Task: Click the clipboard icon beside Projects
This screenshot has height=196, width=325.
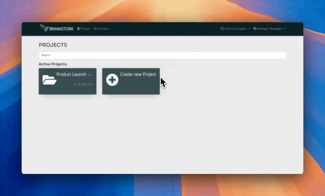Action: click(x=78, y=29)
